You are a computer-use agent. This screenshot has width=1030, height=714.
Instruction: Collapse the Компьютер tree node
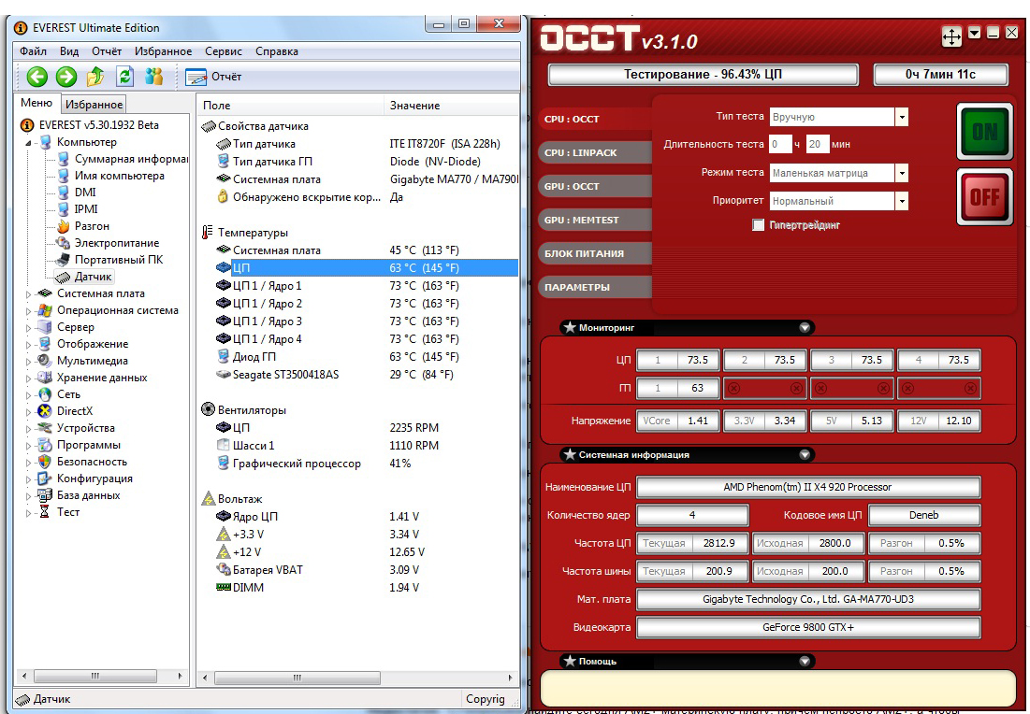click(x=28, y=142)
